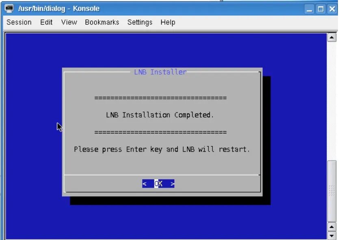Click the Konsole terminal icon in title bar

click(9, 9)
